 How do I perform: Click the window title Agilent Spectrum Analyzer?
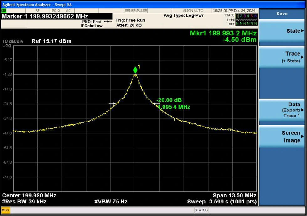[37, 5]
